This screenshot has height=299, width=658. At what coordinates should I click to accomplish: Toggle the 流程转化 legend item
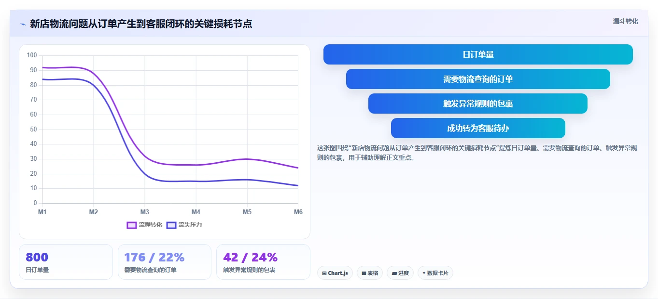[144, 225]
